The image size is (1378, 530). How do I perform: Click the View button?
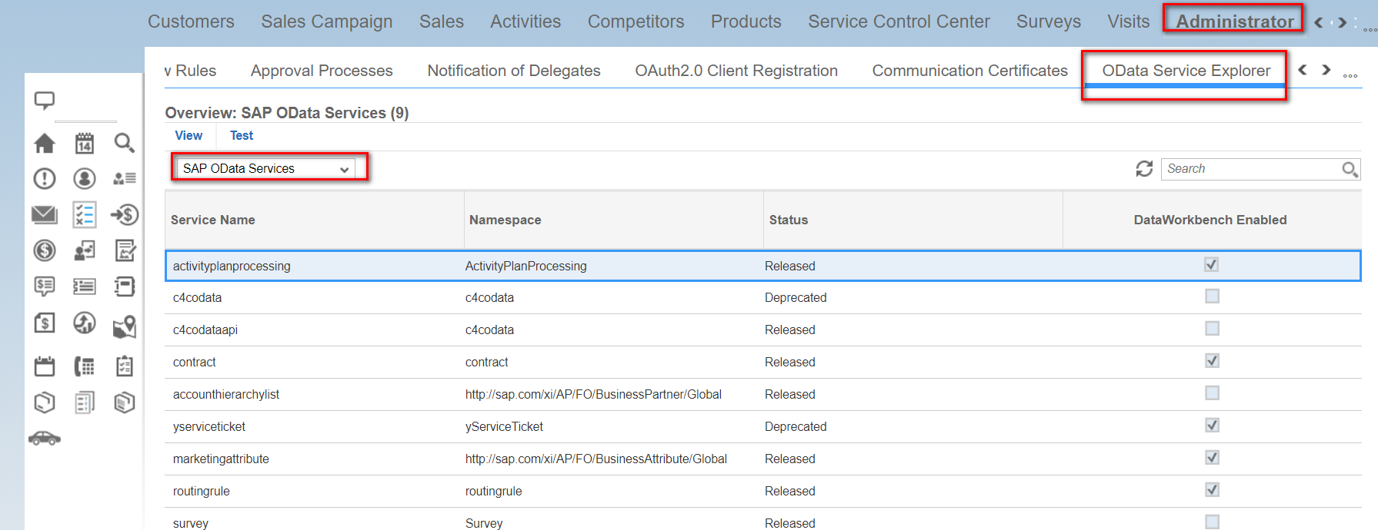click(x=189, y=135)
